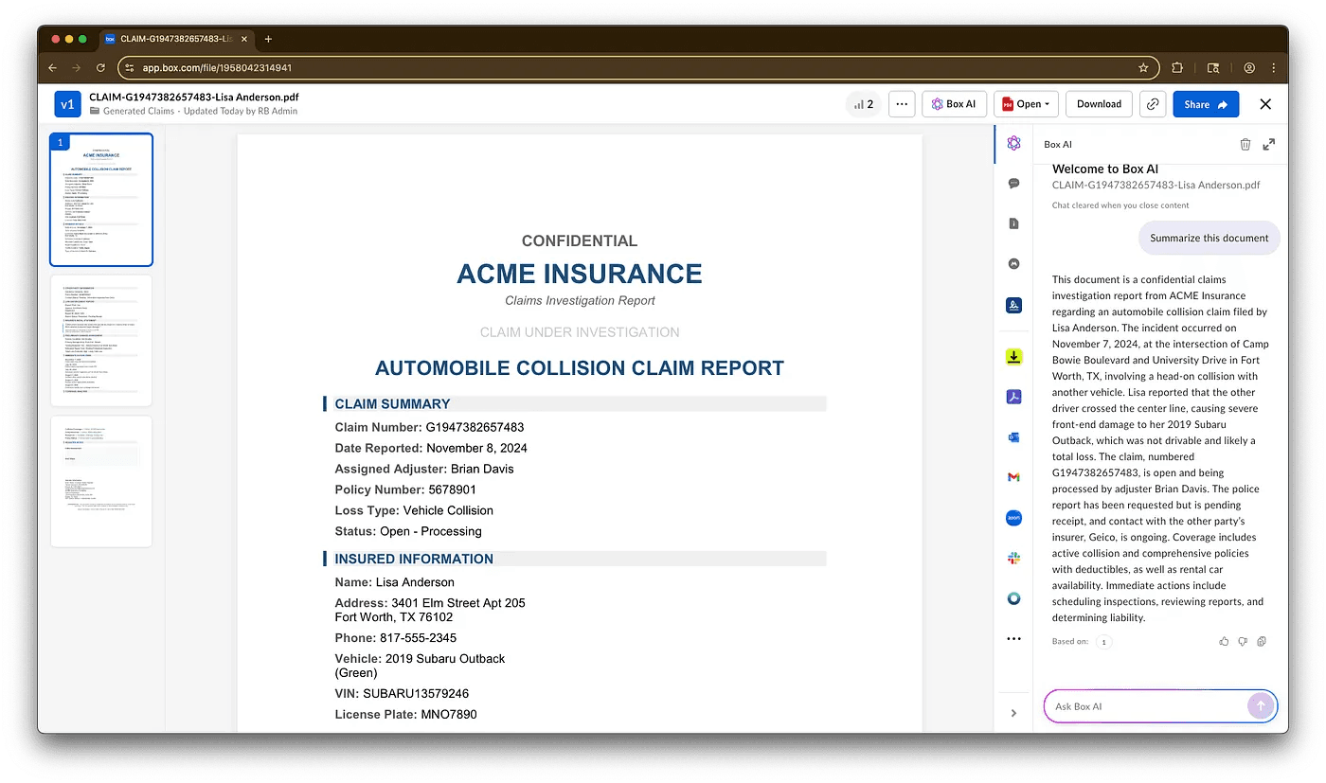Open the Adobe Acrobat integration icon
Viewport: 1326px width, 783px height.
pos(1013,397)
